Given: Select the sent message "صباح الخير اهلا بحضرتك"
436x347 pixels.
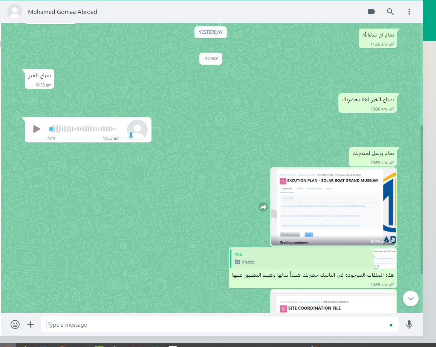Looking at the screenshot, I should click(x=367, y=103).
